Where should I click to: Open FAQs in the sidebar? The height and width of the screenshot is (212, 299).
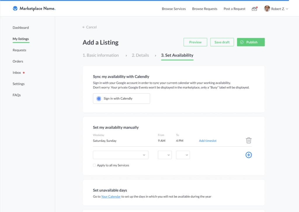17,95
